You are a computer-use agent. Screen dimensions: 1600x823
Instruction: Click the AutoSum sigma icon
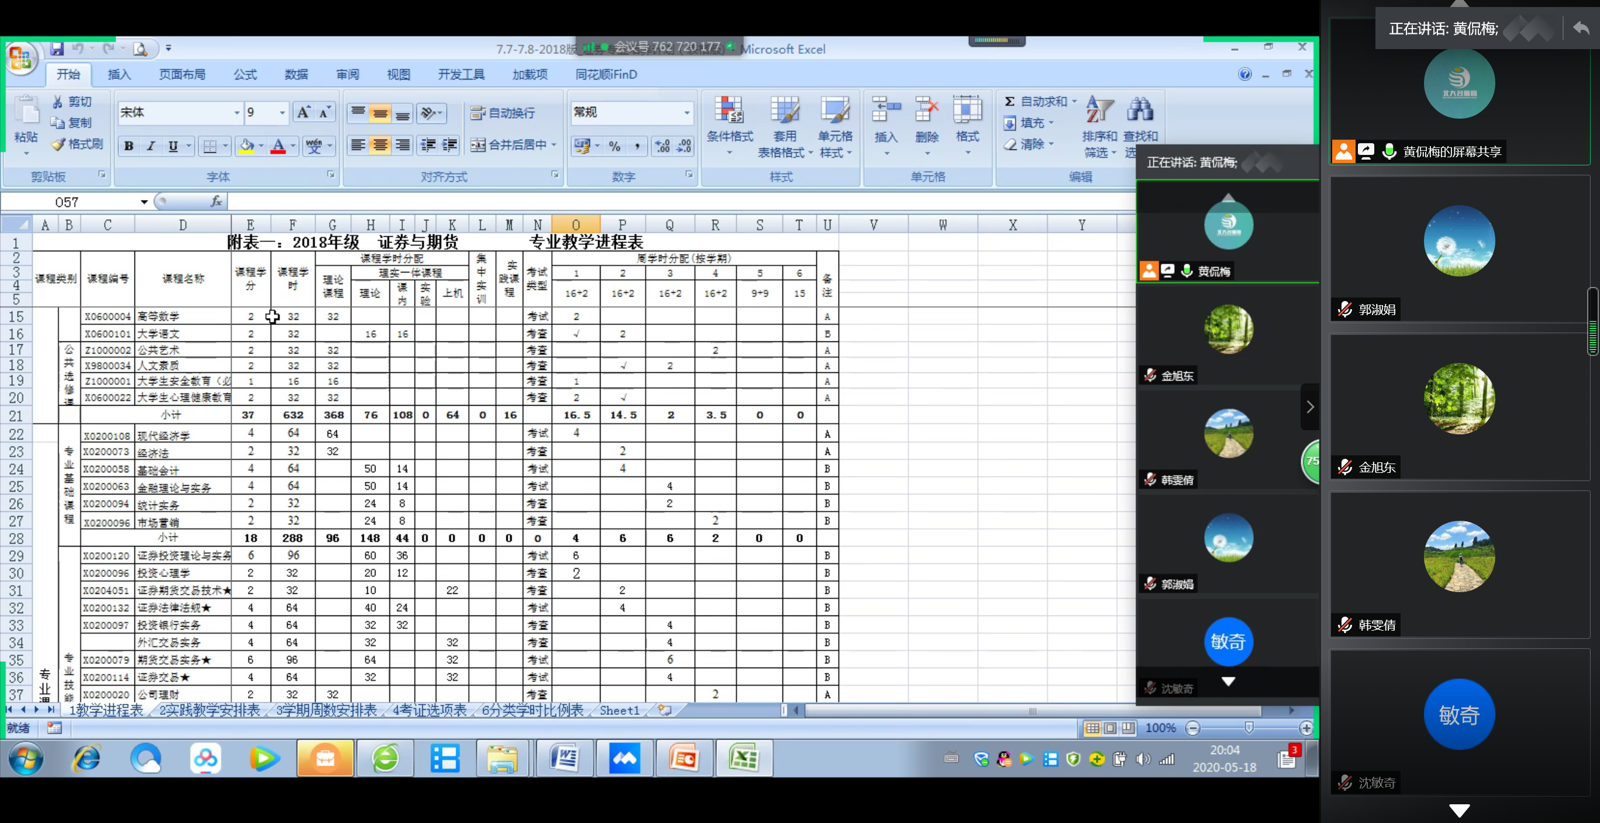(1009, 102)
